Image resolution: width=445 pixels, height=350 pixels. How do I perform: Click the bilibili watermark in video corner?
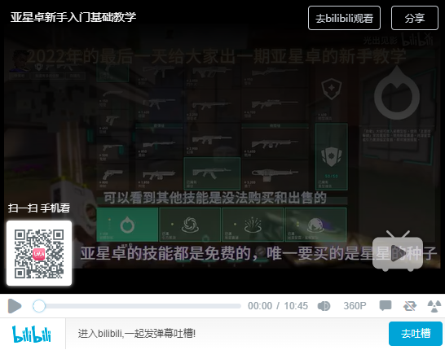417,40
